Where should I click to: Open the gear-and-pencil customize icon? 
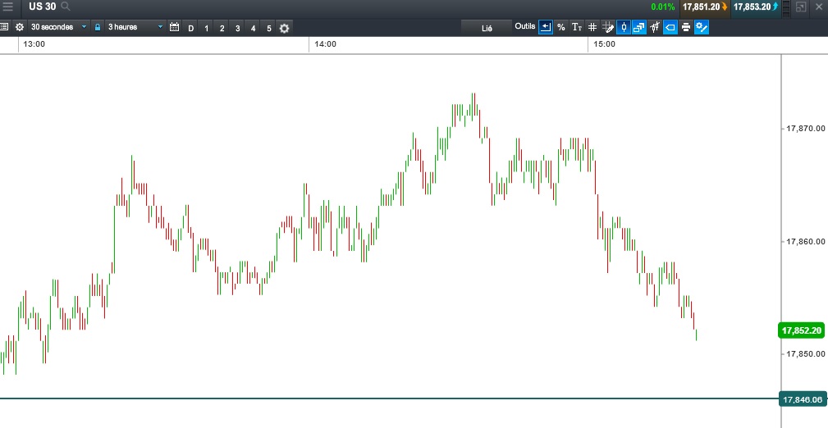click(702, 27)
